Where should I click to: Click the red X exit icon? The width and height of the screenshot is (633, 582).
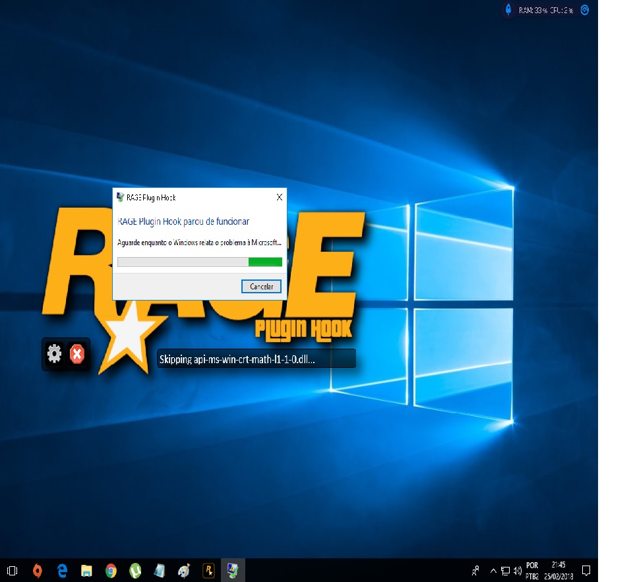point(77,354)
